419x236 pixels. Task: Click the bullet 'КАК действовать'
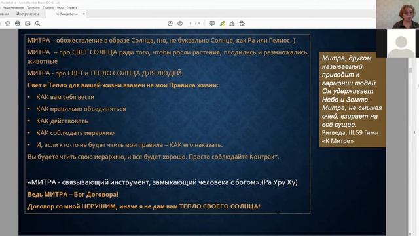(x=62, y=121)
